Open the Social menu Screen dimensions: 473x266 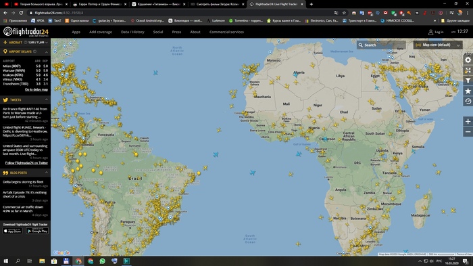tap(157, 32)
